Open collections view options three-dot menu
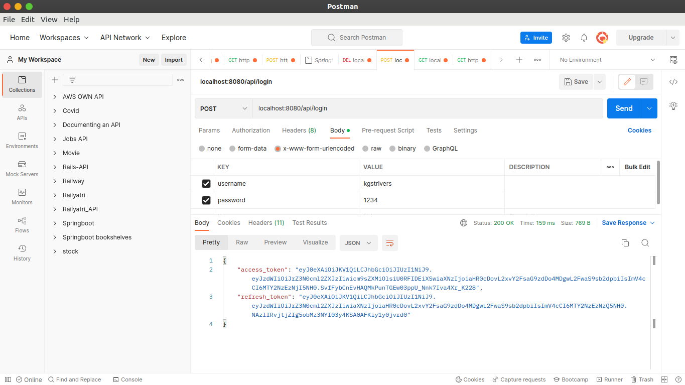 click(181, 80)
